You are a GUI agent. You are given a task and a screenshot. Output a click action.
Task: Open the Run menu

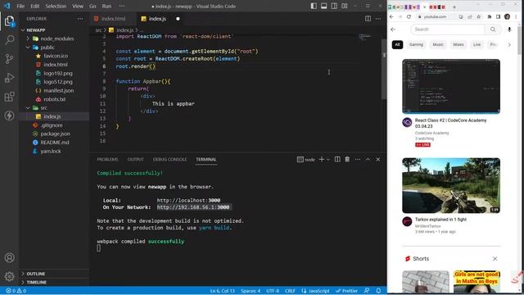(106, 6)
